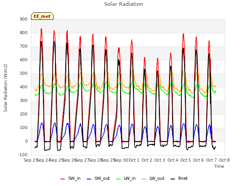Select the Rnet legend label
Image resolution: width=248 pixels, height=186 pixels.
pos(183,178)
